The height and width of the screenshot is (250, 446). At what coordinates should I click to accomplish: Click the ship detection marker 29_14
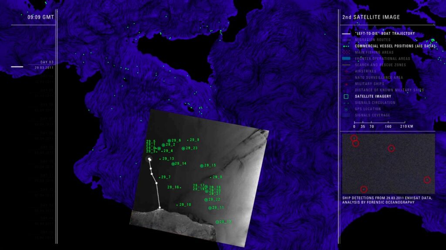pos(173,164)
